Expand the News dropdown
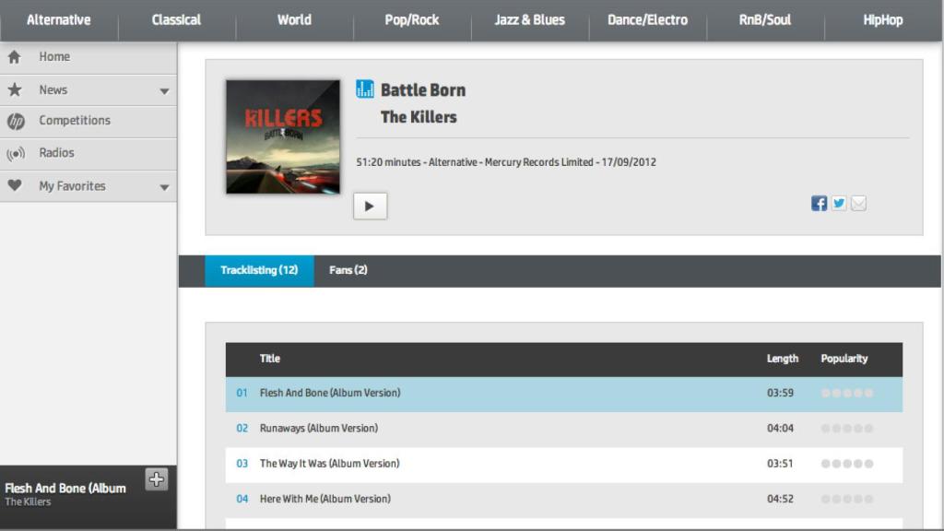Viewport: 944px width, 531px height. click(x=162, y=88)
